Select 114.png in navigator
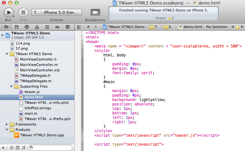The width and height of the screenshot is (245, 151). click(23, 43)
